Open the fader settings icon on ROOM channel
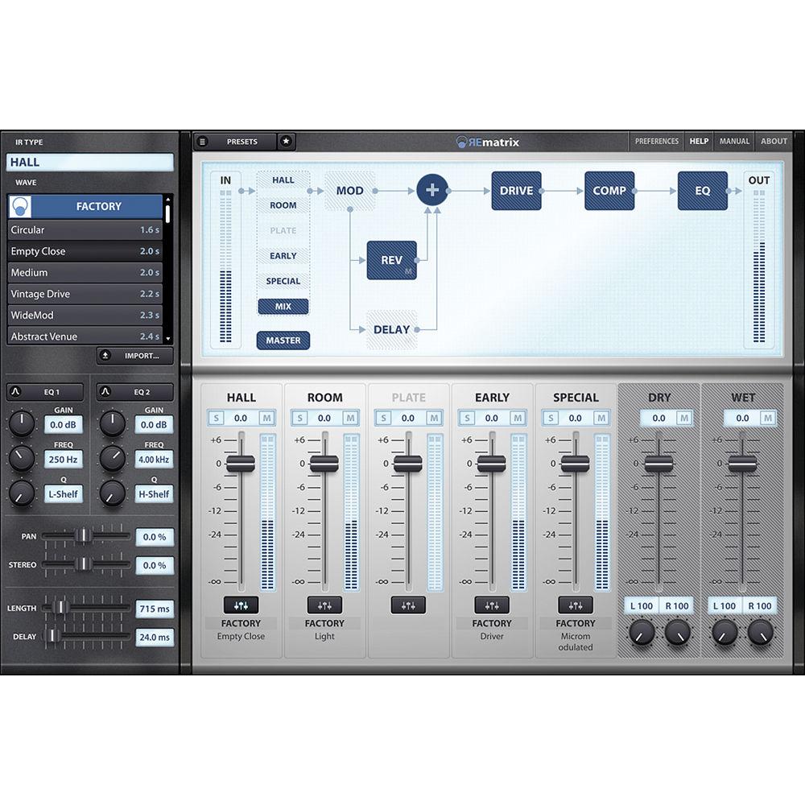805x805 pixels. pyautogui.click(x=324, y=605)
